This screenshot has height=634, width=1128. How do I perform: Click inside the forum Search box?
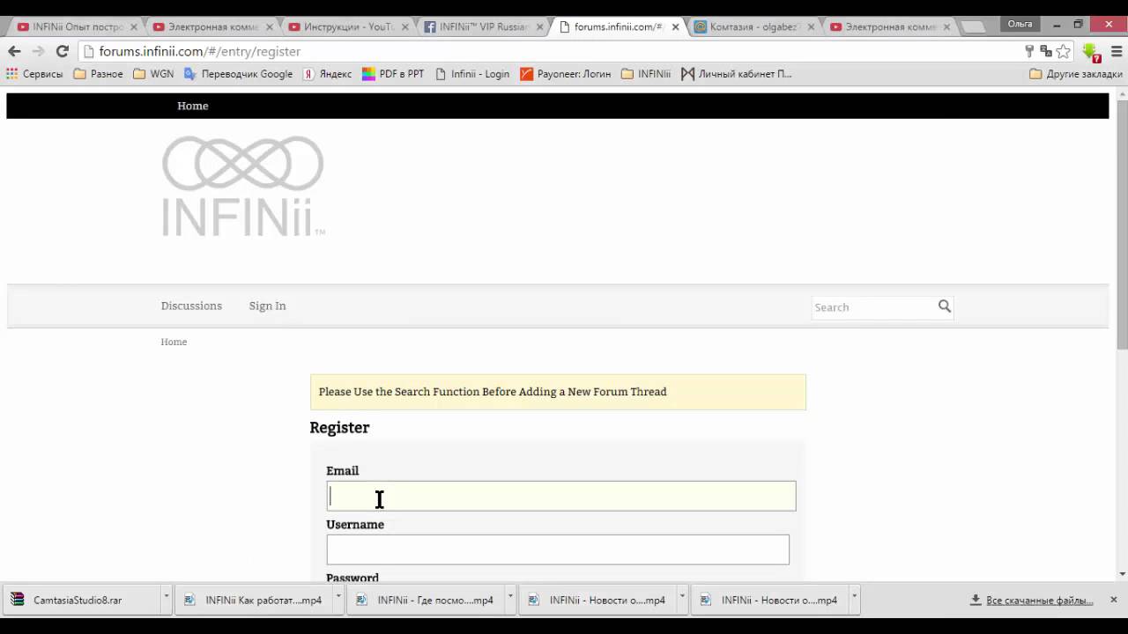[x=872, y=306]
